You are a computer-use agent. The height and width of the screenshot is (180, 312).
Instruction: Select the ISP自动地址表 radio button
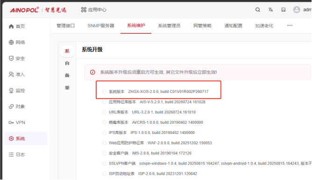[x=104, y=174]
